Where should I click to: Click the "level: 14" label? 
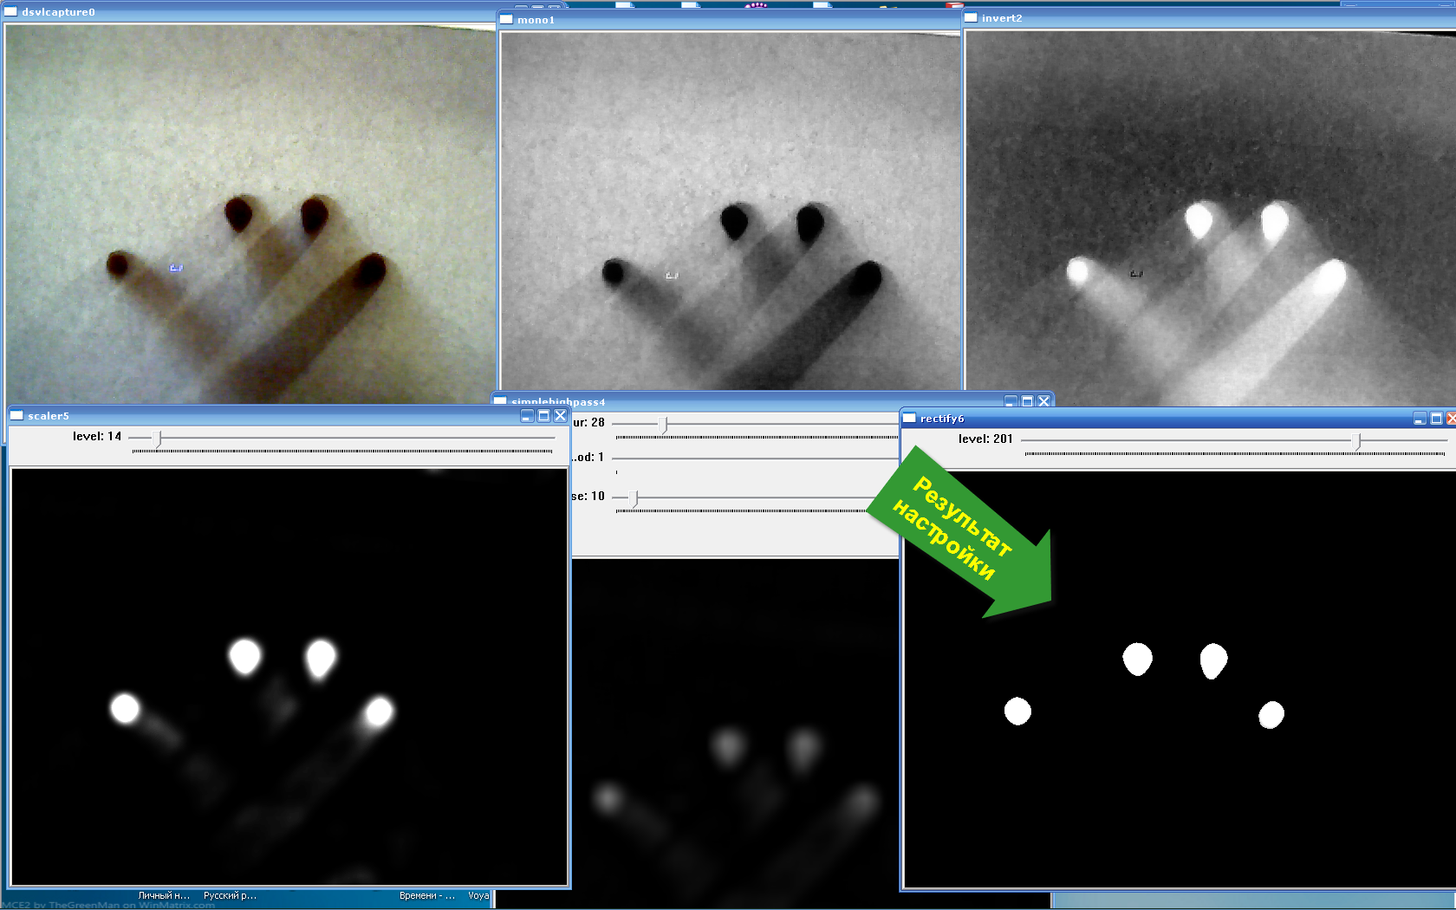97,437
